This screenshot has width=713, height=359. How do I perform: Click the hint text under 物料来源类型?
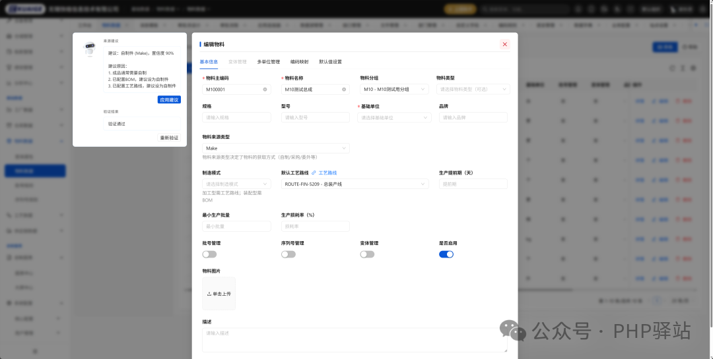click(x=259, y=157)
